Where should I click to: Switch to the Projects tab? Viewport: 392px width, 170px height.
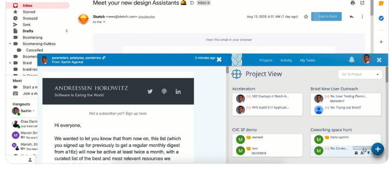click(x=266, y=60)
